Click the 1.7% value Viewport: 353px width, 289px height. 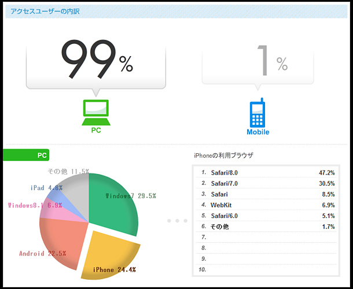[328, 227]
